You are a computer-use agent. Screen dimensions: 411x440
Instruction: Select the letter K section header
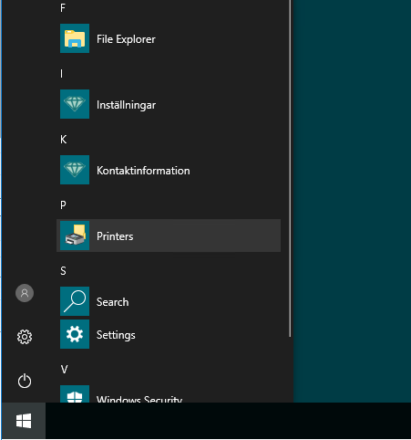63,140
